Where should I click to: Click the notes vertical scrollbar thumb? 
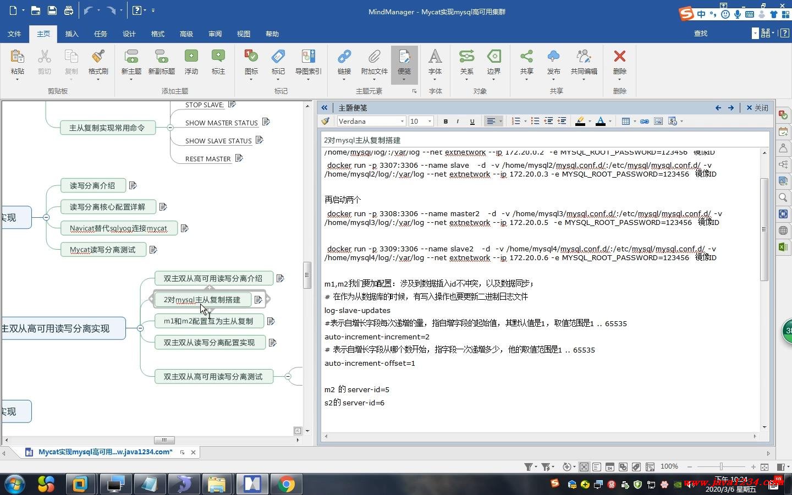(764, 229)
